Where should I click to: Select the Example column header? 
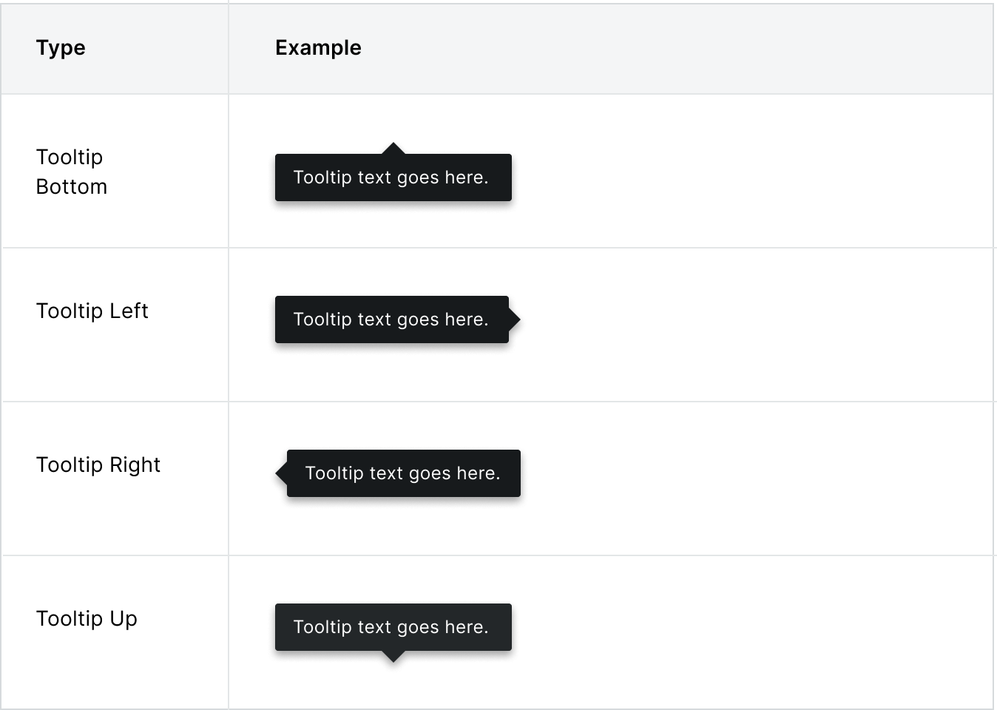tap(318, 47)
